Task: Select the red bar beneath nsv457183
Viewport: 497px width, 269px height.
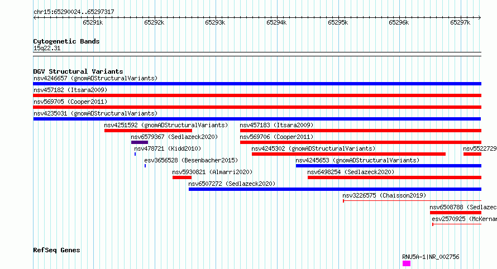Action: tap(361, 131)
